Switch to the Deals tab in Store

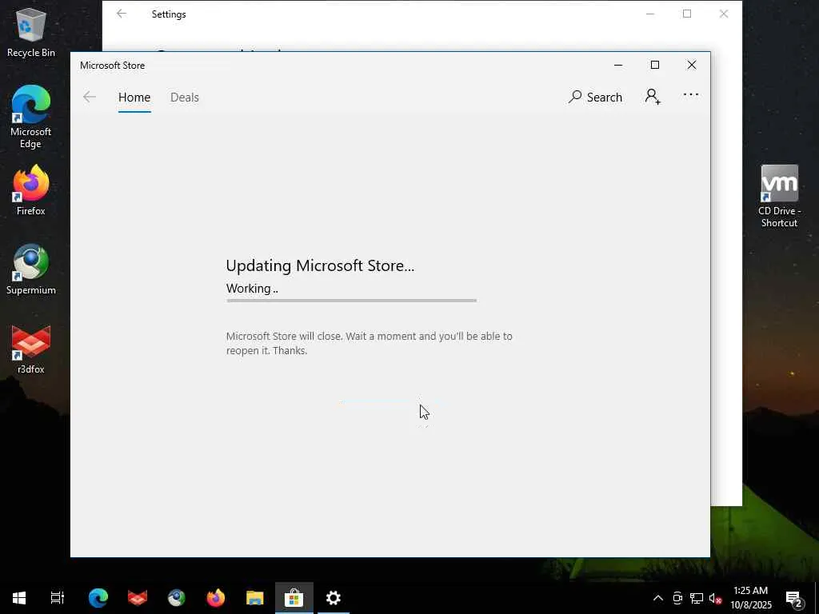tap(185, 98)
